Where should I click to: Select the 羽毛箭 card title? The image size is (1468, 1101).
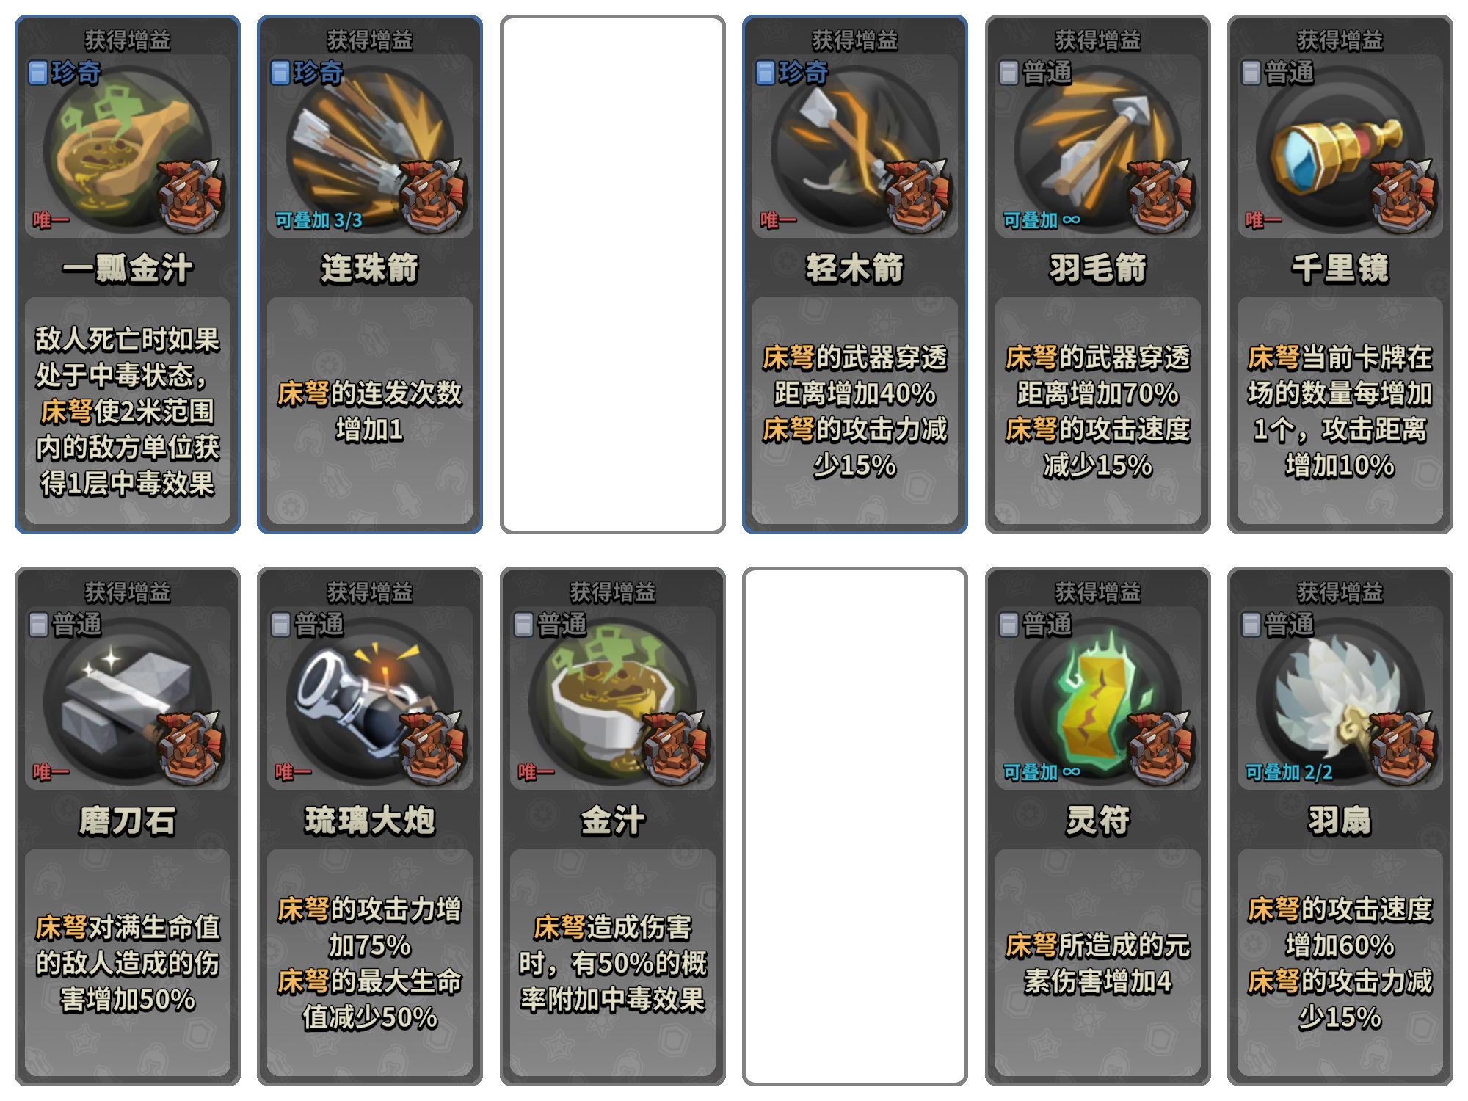pyautogui.click(x=1097, y=269)
